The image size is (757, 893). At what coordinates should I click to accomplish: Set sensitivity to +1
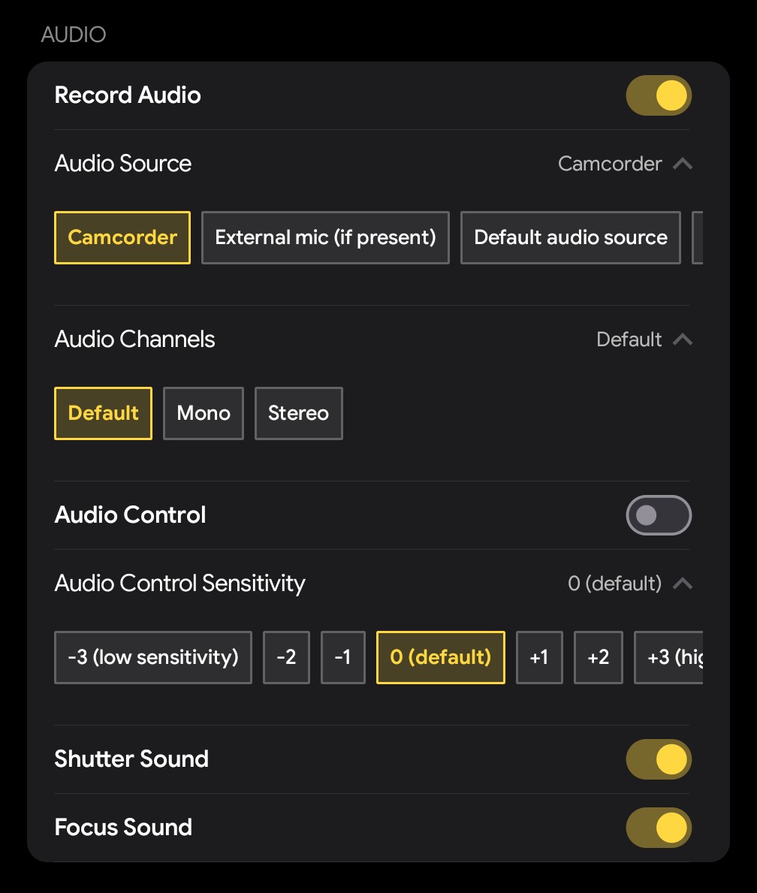coord(539,657)
